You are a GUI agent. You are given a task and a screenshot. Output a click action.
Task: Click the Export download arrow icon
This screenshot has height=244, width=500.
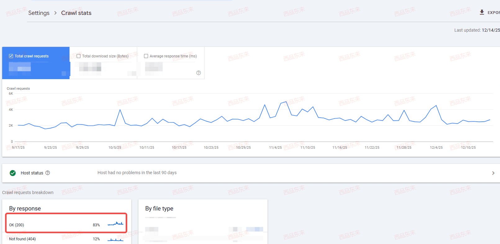click(482, 12)
